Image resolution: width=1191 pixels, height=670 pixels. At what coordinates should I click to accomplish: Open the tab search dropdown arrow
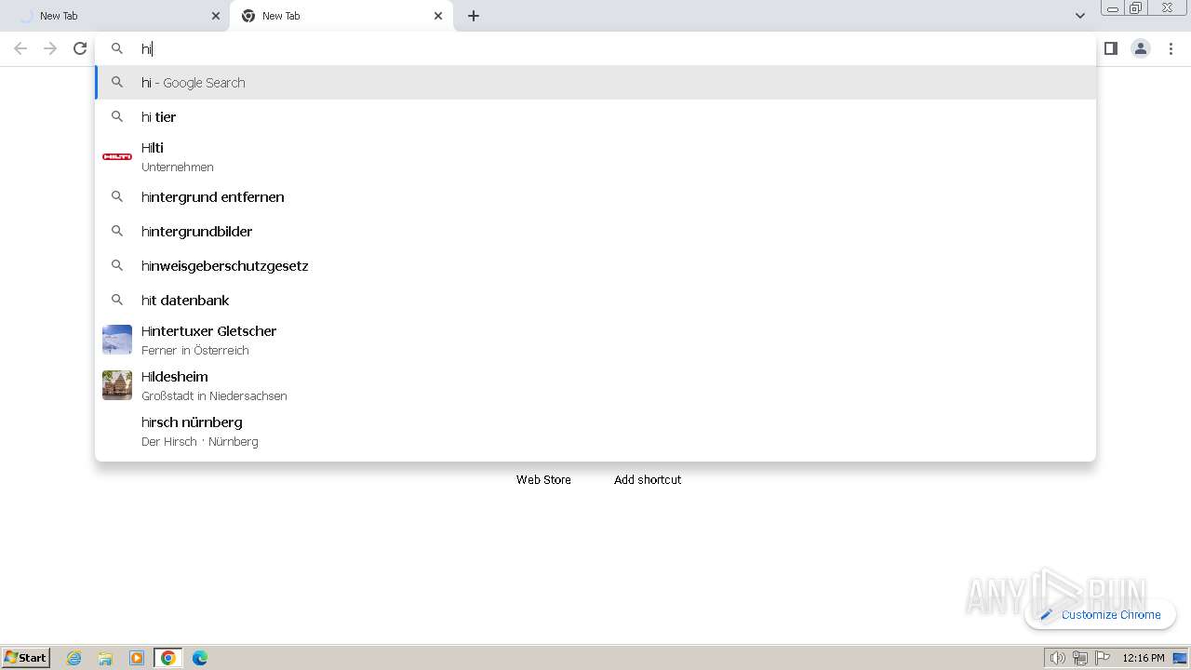(x=1080, y=16)
